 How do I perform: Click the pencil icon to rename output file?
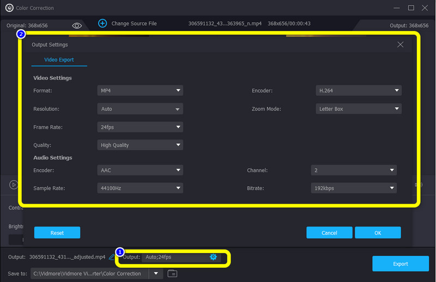click(112, 257)
